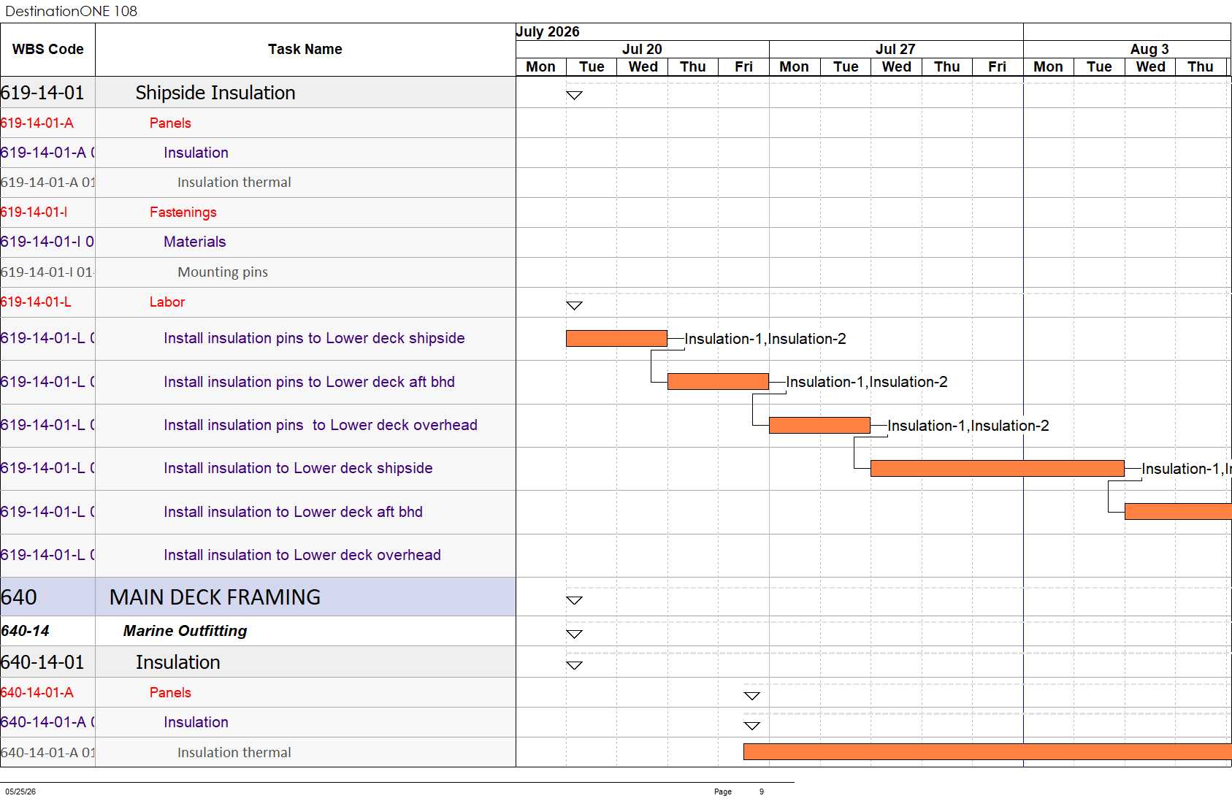Select the Jul 27 week header
Screen dimensions: 1232x801
coord(895,49)
